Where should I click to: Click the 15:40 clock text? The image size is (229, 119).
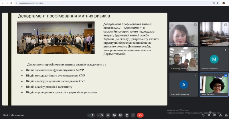[x=5, y=115]
